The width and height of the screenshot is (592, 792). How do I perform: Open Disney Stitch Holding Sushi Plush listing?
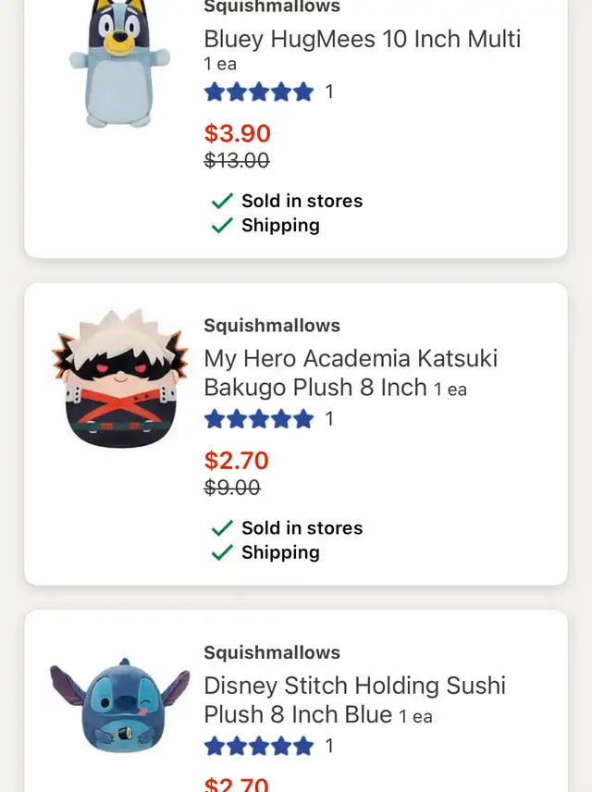pos(354,700)
